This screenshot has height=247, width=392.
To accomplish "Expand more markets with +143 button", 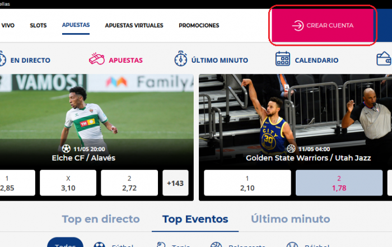I will pyautogui.click(x=175, y=183).
